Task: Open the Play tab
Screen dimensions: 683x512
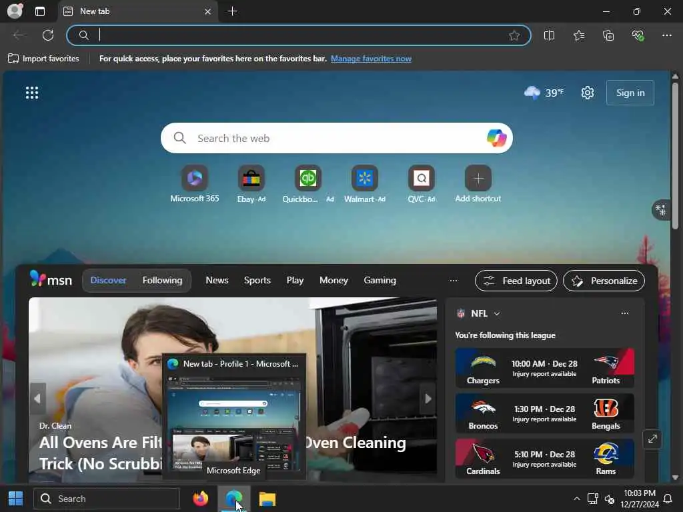Action: click(295, 281)
